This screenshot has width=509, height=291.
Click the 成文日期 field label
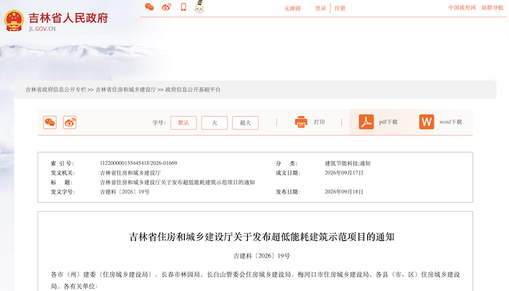(288, 173)
